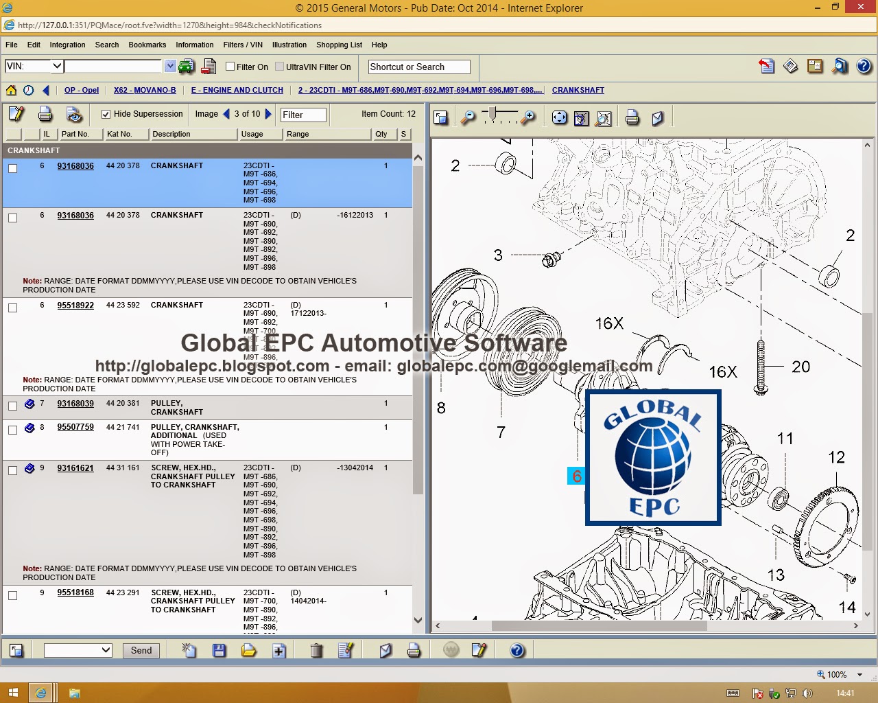The height and width of the screenshot is (703, 878).
Task: Select the checkbox for part 93161621
Action: 12,470
